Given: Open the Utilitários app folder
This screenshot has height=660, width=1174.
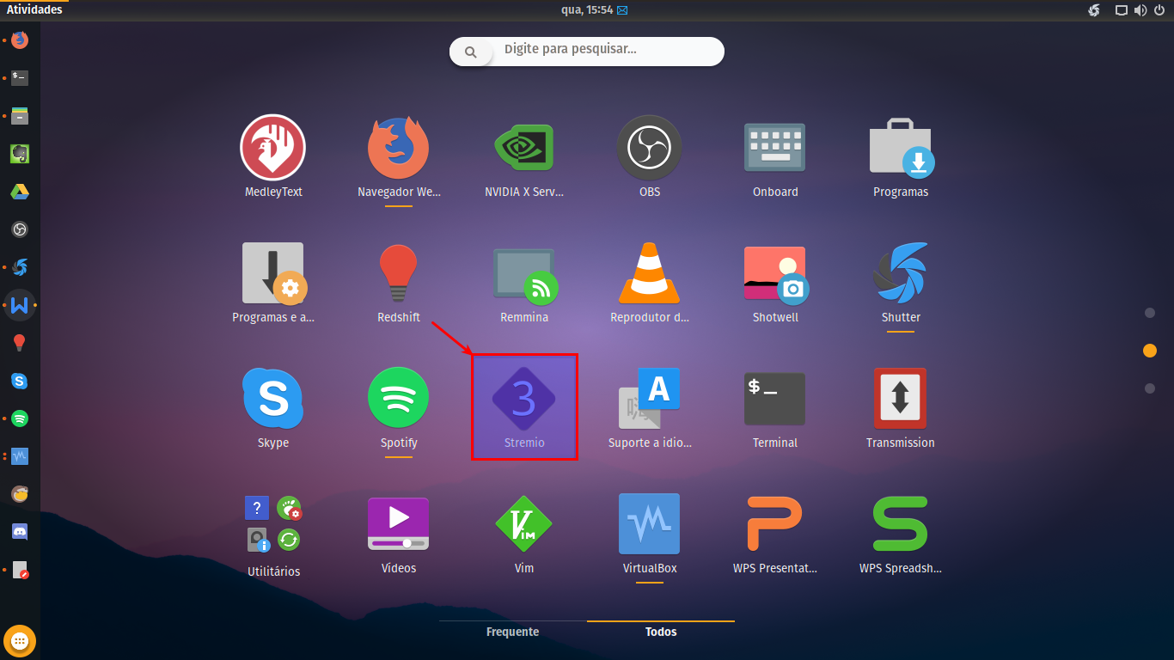Looking at the screenshot, I should 273,523.
